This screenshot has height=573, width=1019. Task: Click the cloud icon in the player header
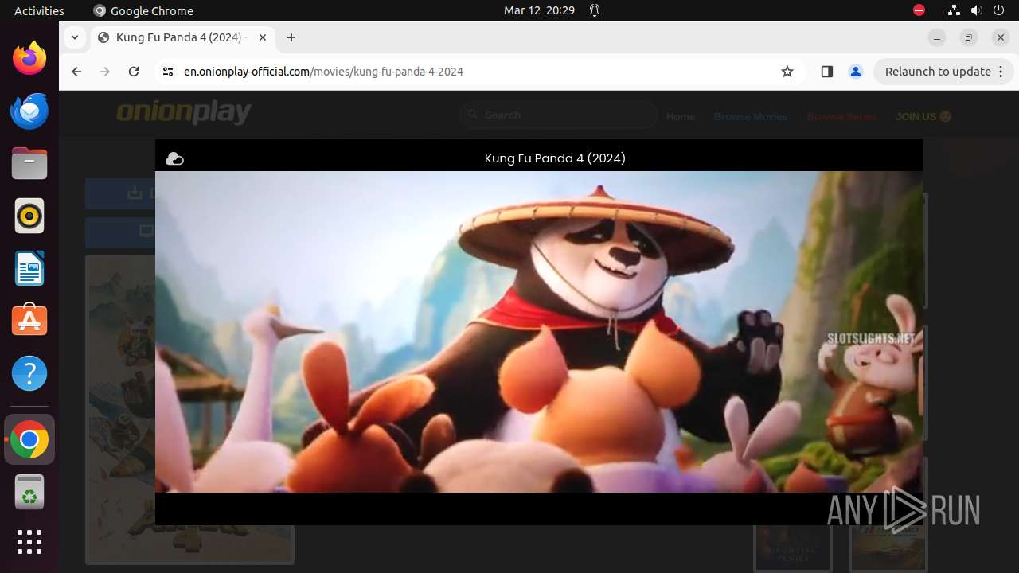174,159
